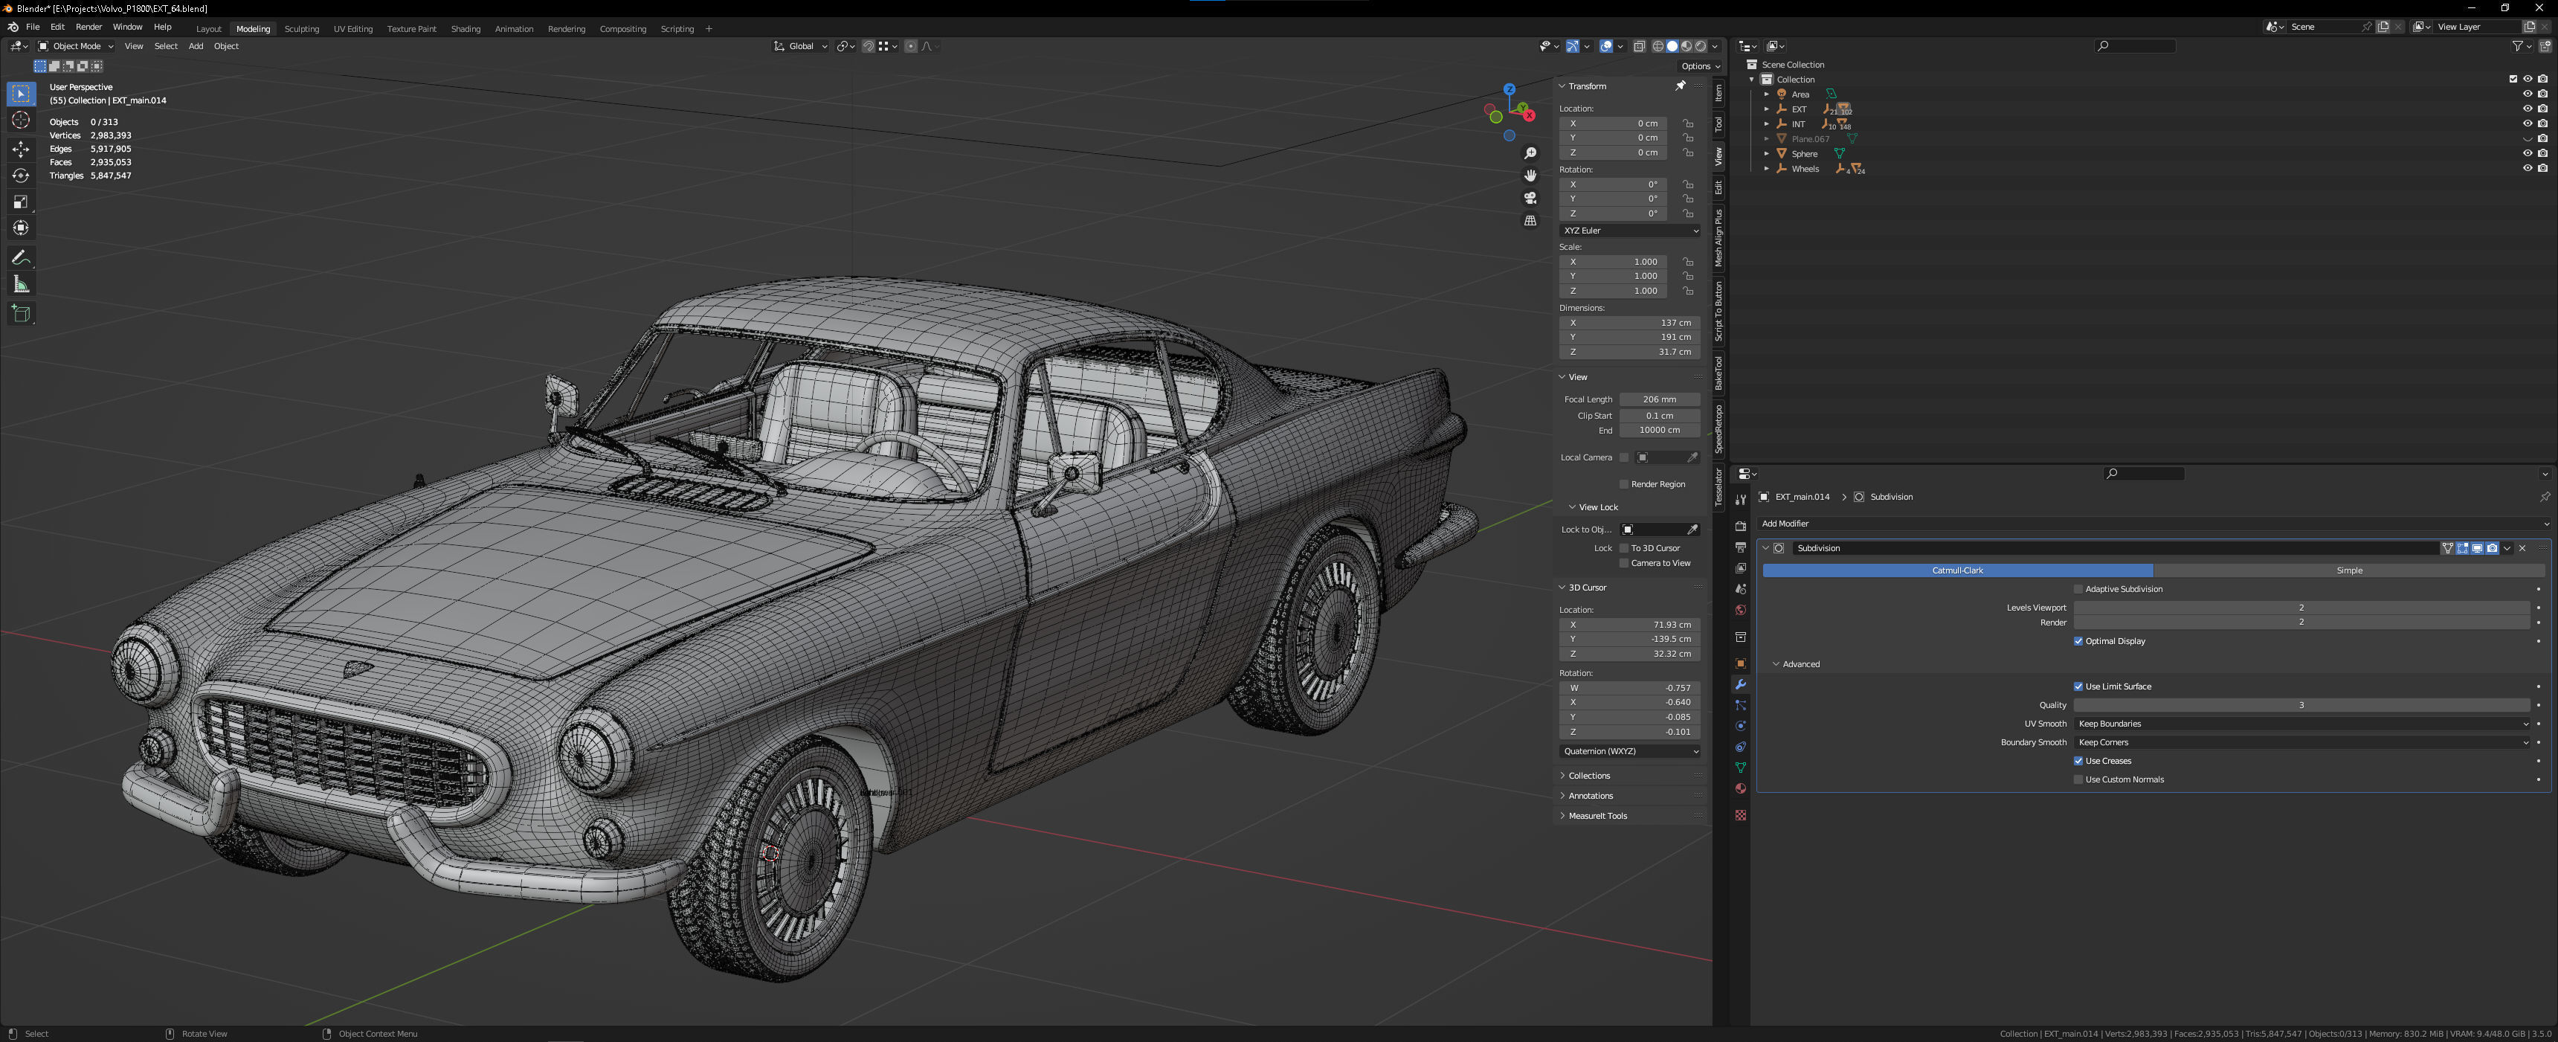
Task: Switch to rendered viewport shading
Action: (x=1700, y=45)
